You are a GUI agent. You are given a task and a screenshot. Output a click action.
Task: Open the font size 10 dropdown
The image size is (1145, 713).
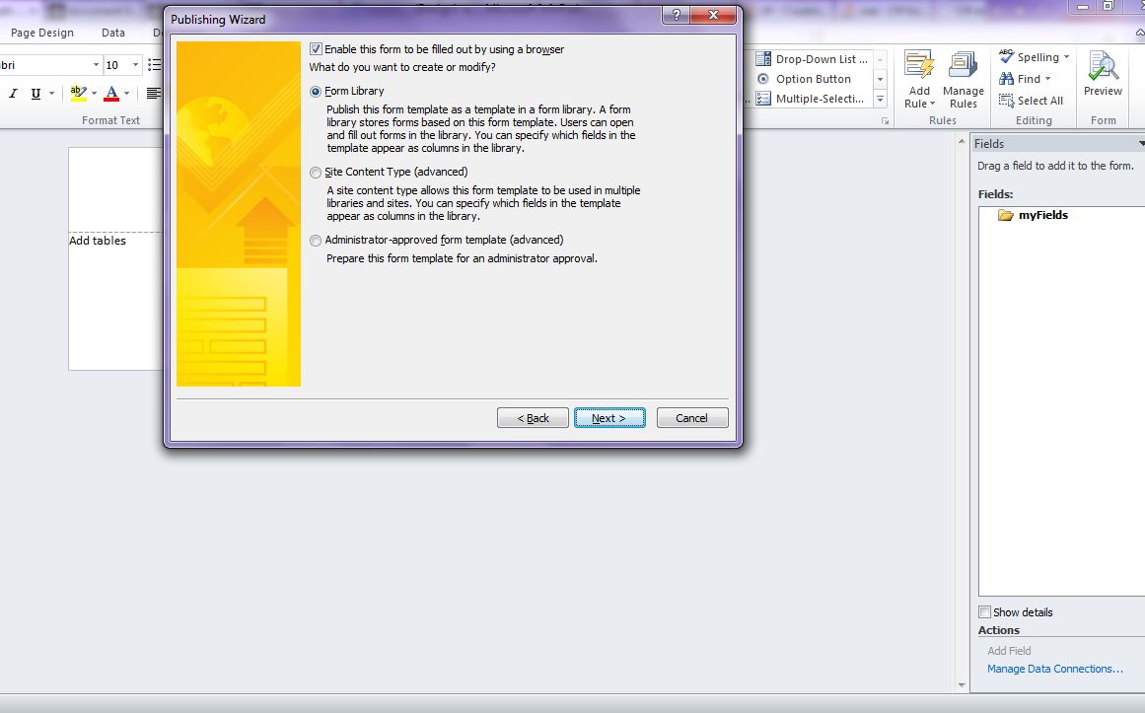135,65
